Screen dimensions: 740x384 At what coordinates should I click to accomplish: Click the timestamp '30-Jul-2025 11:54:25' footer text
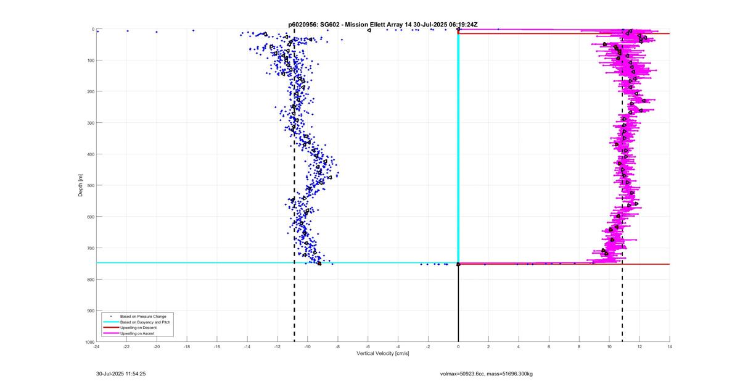coord(121,374)
